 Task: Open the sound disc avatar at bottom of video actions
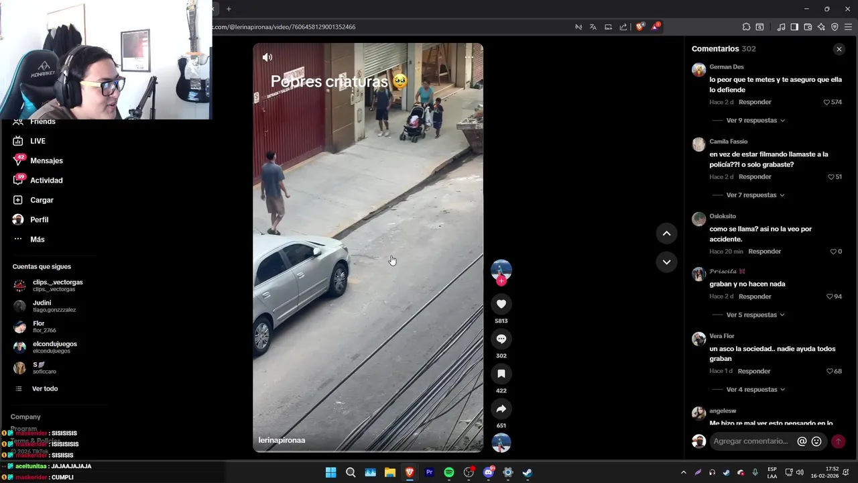pyautogui.click(x=501, y=443)
